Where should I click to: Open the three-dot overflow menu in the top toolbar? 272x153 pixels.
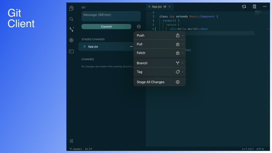(265, 7)
